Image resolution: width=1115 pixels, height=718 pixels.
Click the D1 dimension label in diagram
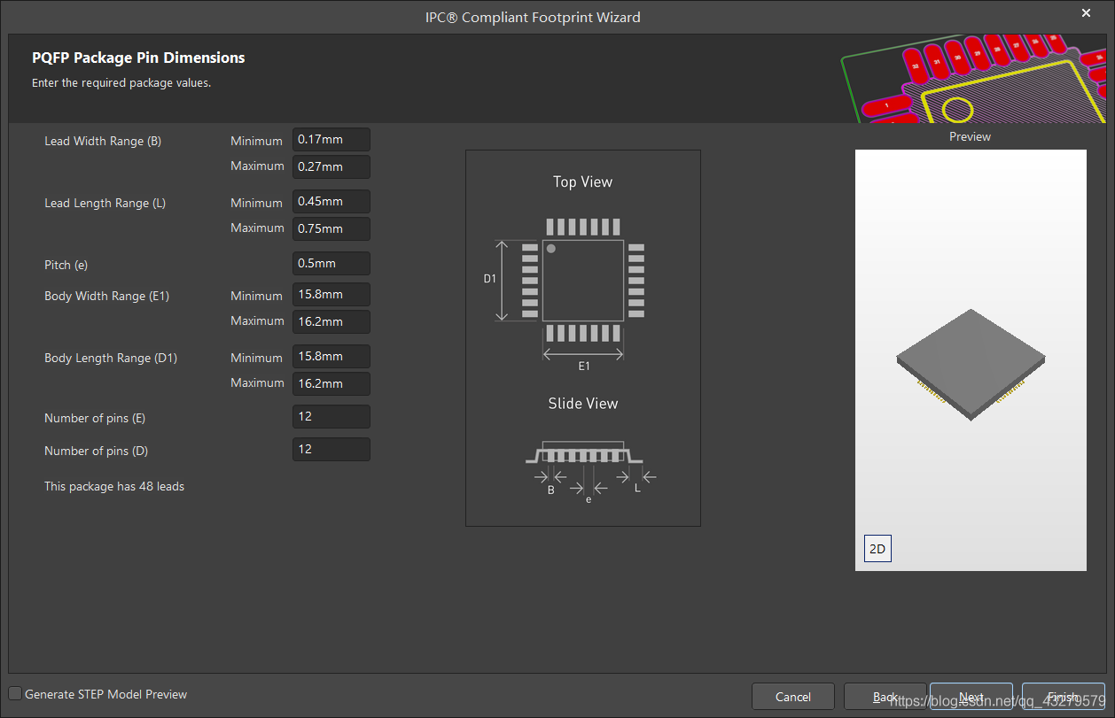click(489, 279)
